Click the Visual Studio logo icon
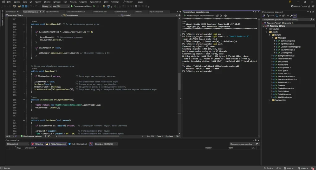Viewport: 316px width, 170px height. pyautogui.click(x=3, y=2)
